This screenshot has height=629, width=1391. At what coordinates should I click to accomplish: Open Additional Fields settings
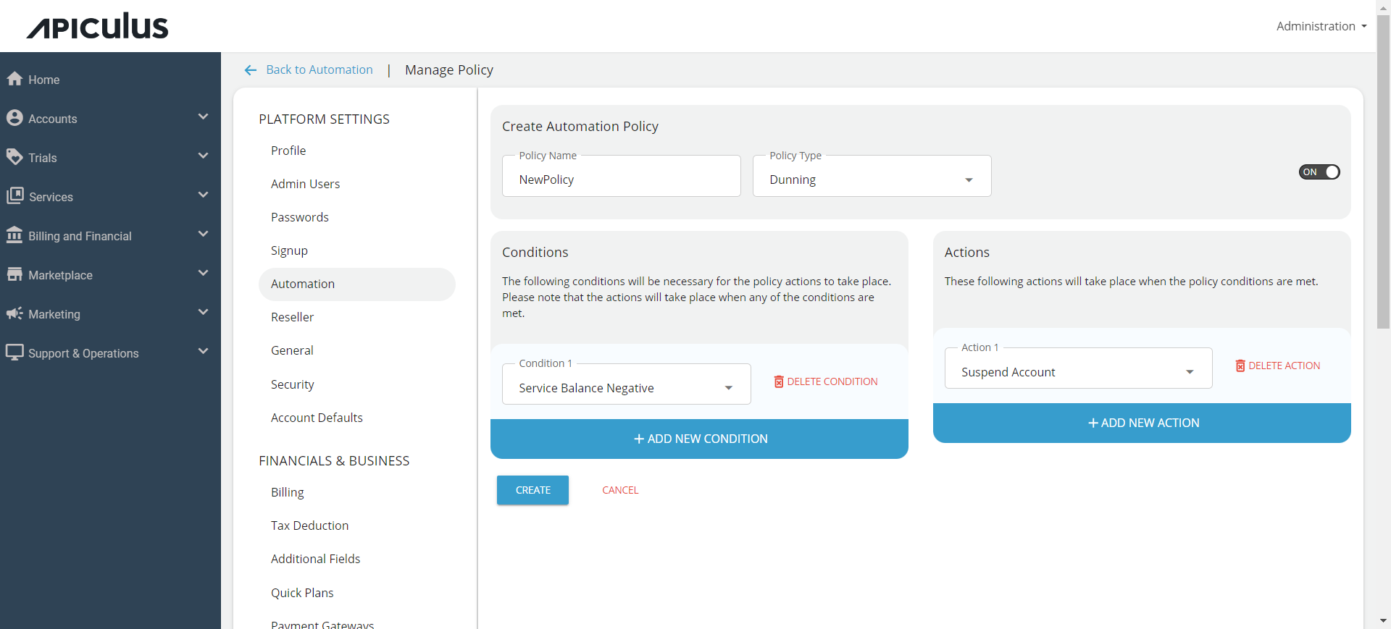click(315, 559)
